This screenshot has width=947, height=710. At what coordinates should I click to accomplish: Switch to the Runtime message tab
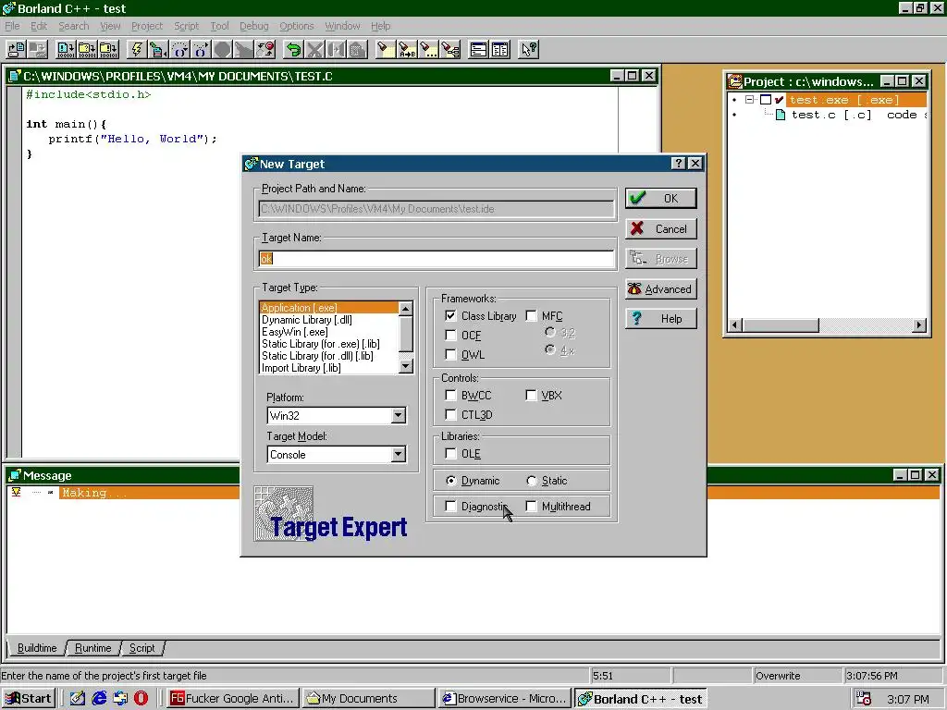93,648
